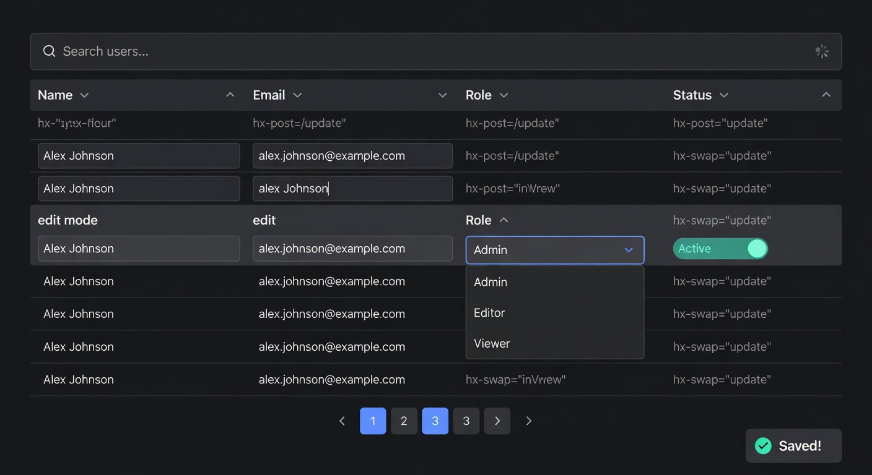Screen dimensions: 872x475
Task: Click 'hx-post=/update' in the Email column
Action: point(299,123)
